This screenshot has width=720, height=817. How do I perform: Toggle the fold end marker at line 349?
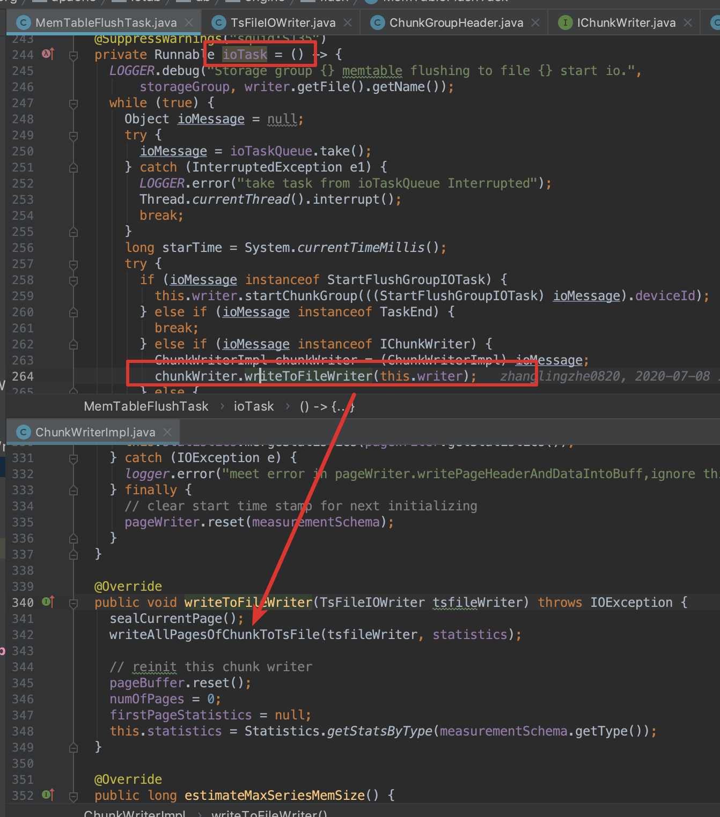click(74, 747)
